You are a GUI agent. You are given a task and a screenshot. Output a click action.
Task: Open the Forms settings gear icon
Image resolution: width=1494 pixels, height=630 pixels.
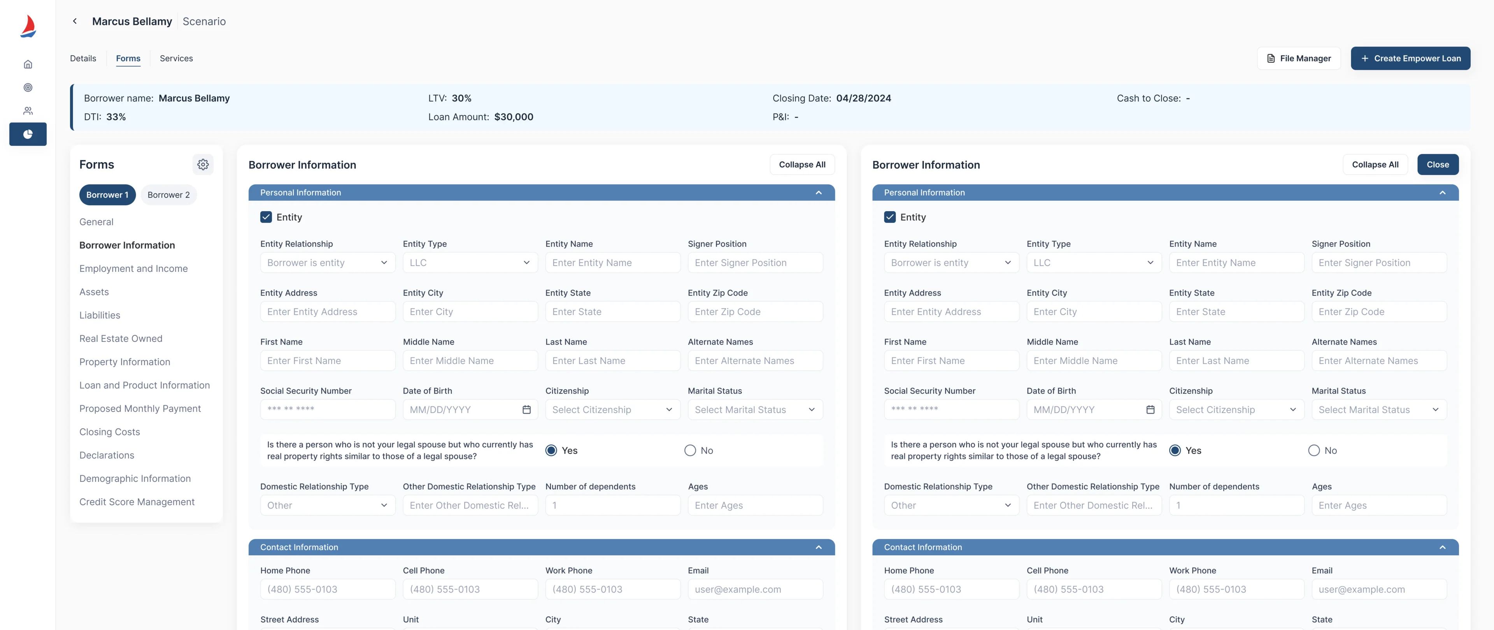[203, 164]
